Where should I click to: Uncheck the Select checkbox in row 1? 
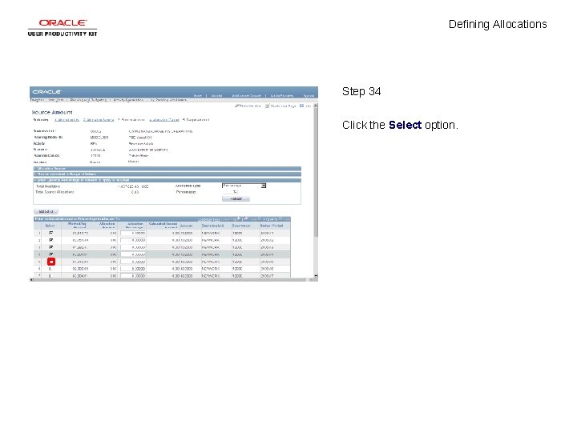click(50, 233)
